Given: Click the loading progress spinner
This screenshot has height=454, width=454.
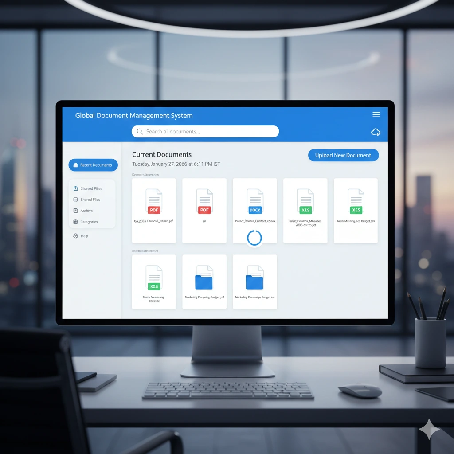Looking at the screenshot, I should click(254, 238).
